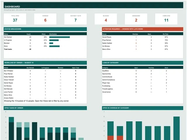Click the Not Started column header
The width and height of the screenshot is (187, 140).
(x=30, y=68)
